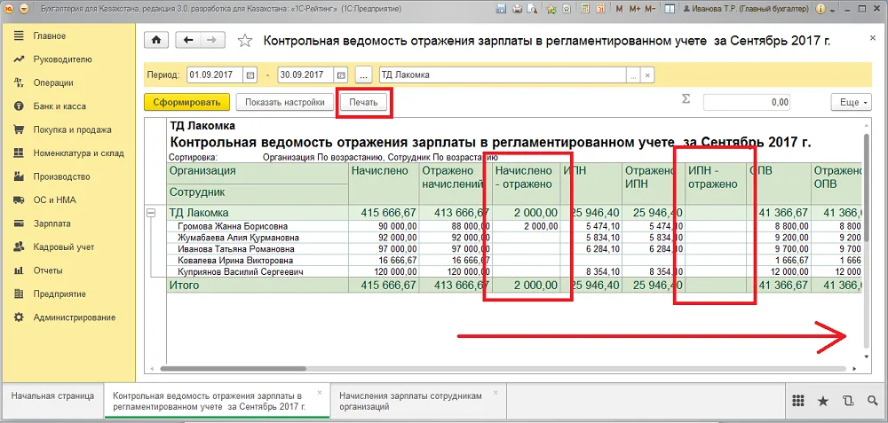Open dropdown arrow next to info icon

click(832, 10)
